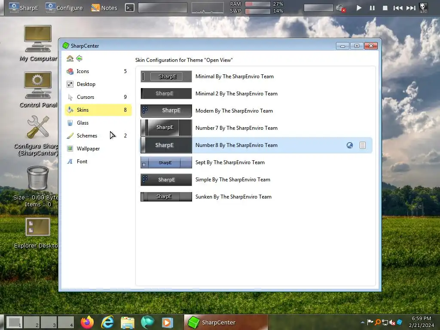The height and width of the screenshot is (330, 440).
Task: Open Font settings
Action: pyautogui.click(x=98, y=162)
